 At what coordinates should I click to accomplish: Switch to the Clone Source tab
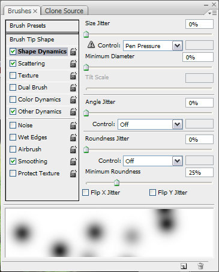64,11
